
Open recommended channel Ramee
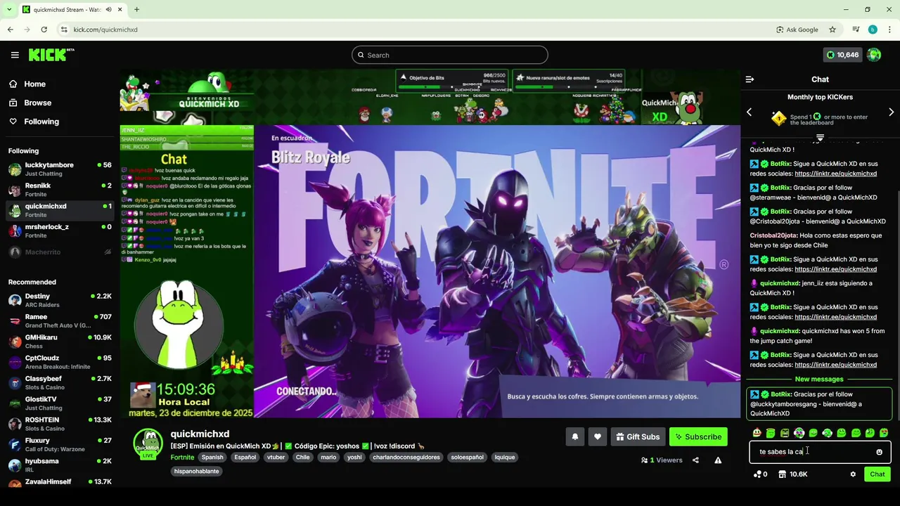point(60,321)
